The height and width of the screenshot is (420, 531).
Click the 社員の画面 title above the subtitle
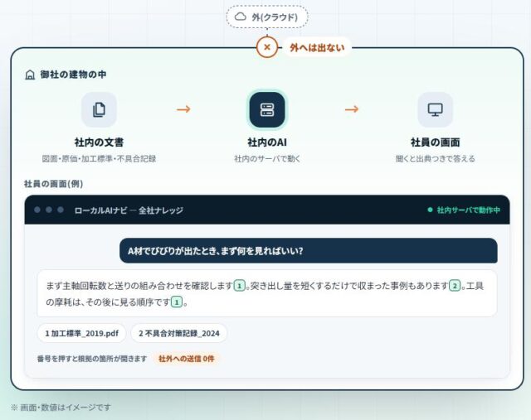click(435, 142)
